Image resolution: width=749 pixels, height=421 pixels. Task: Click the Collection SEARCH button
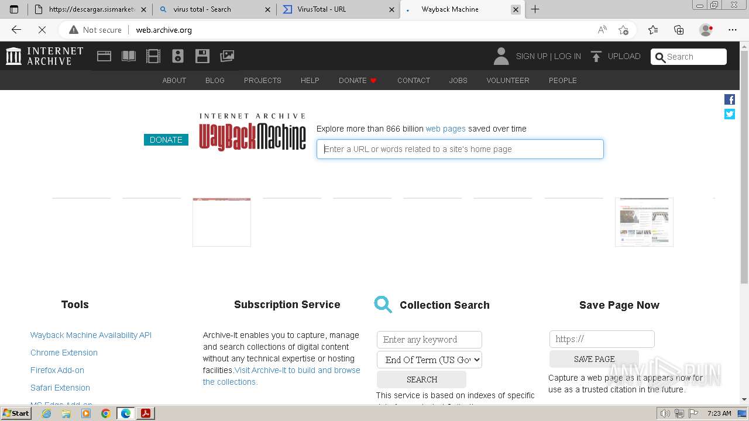click(422, 379)
